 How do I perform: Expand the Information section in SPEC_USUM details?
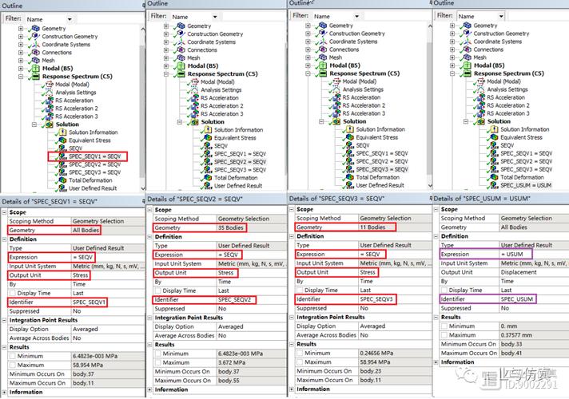click(x=436, y=361)
